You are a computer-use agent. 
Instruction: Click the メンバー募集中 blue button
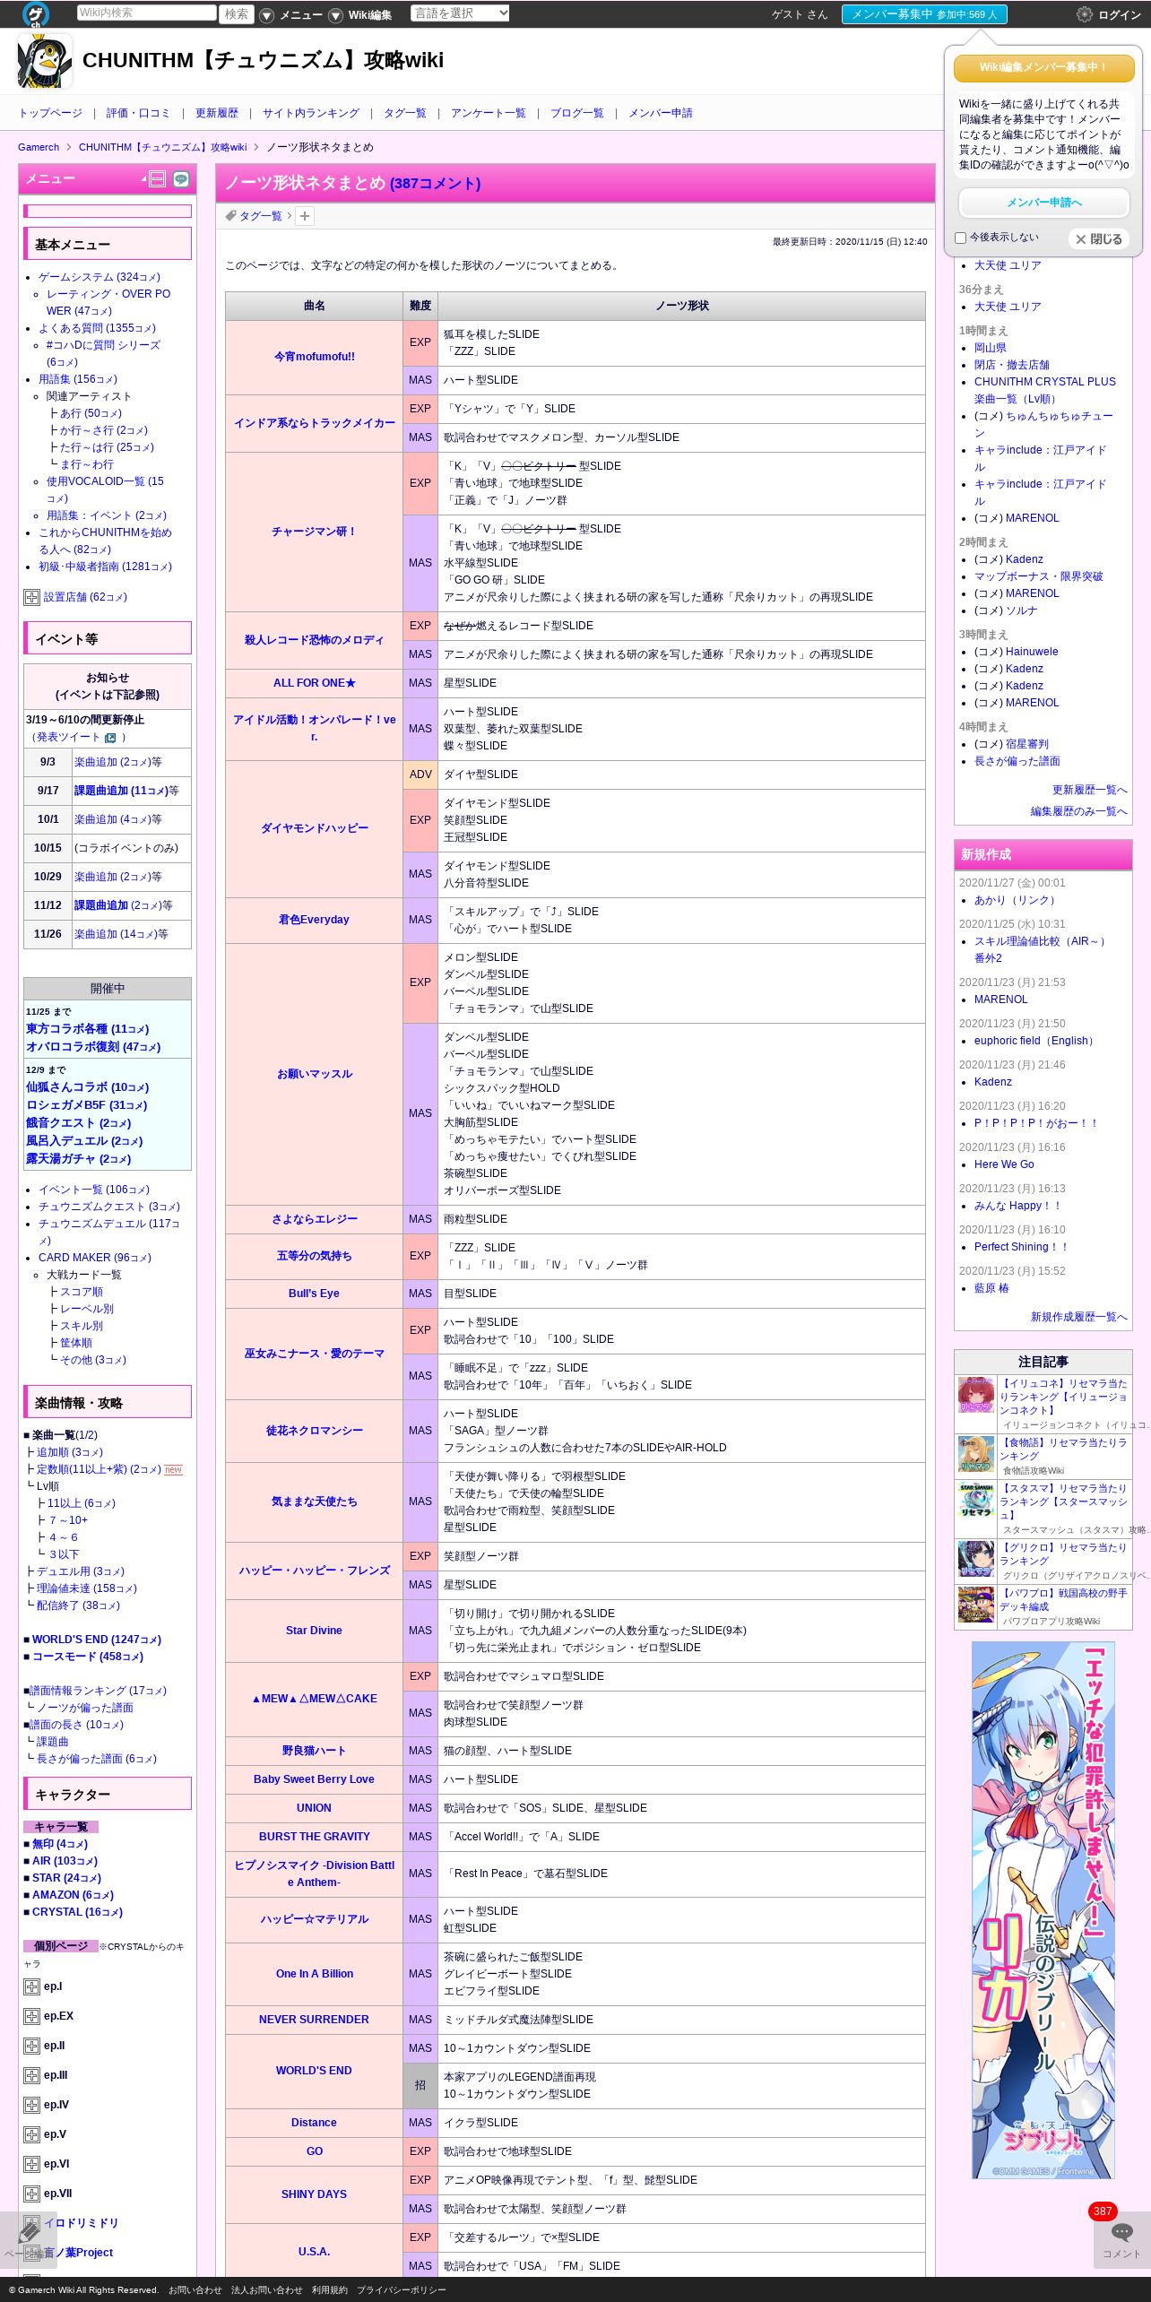tap(924, 14)
